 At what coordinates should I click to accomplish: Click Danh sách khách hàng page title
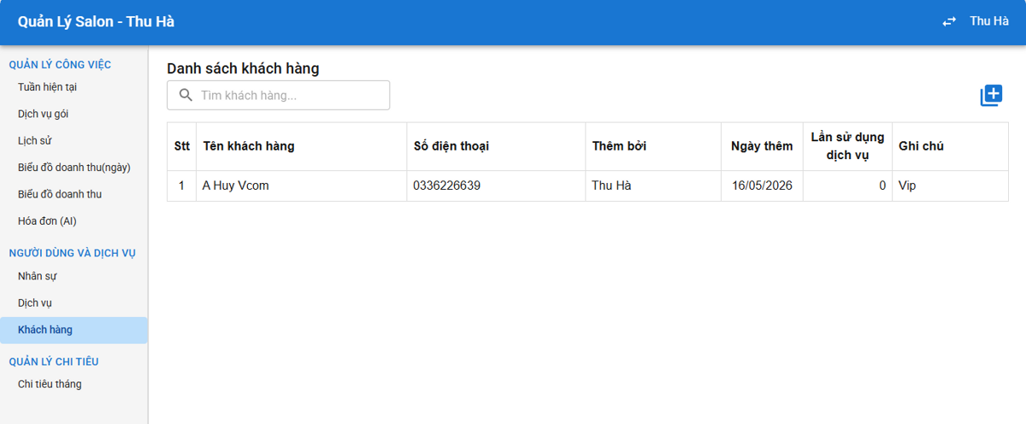pos(243,68)
